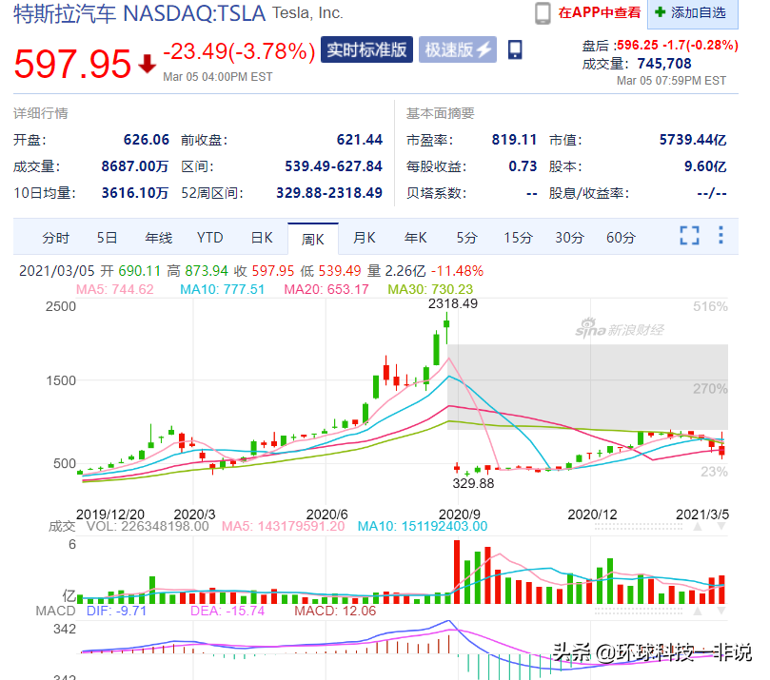Click the share capital 9.60亿
The image size is (770, 680).
click(705, 166)
